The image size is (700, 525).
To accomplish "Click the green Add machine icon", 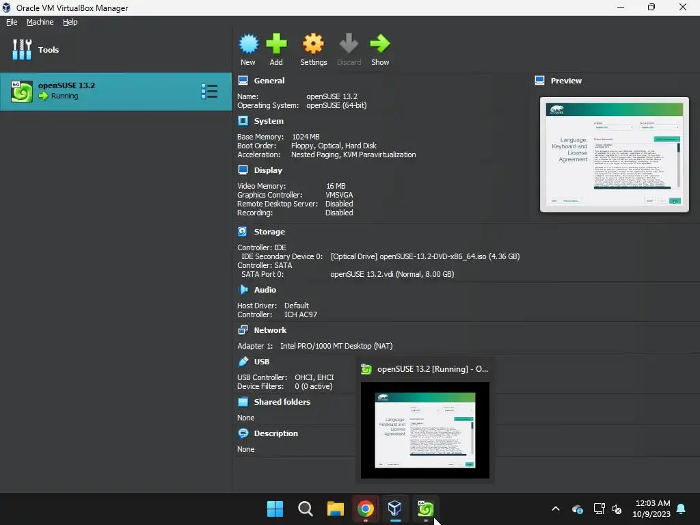I will [276, 44].
